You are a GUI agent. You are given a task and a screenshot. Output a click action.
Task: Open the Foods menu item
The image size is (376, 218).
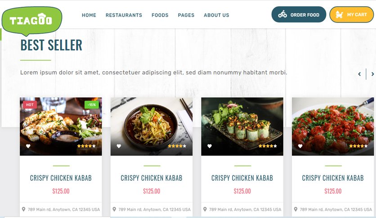160,15
